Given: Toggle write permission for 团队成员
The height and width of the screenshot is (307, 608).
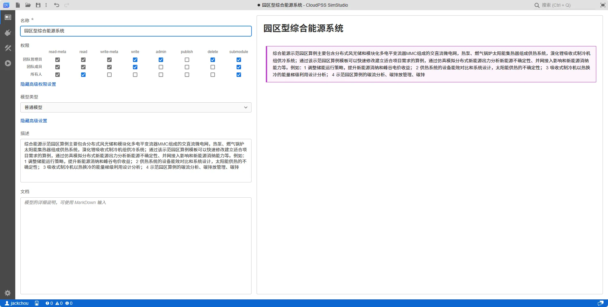Looking at the screenshot, I should 135,67.
